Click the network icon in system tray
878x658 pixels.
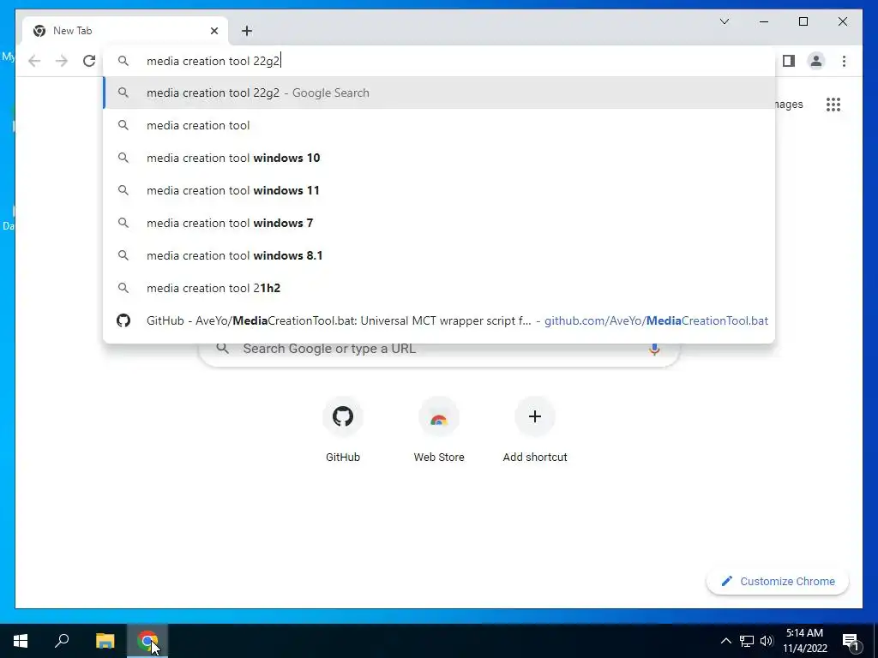pyautogui.click(x=747, y=641)
